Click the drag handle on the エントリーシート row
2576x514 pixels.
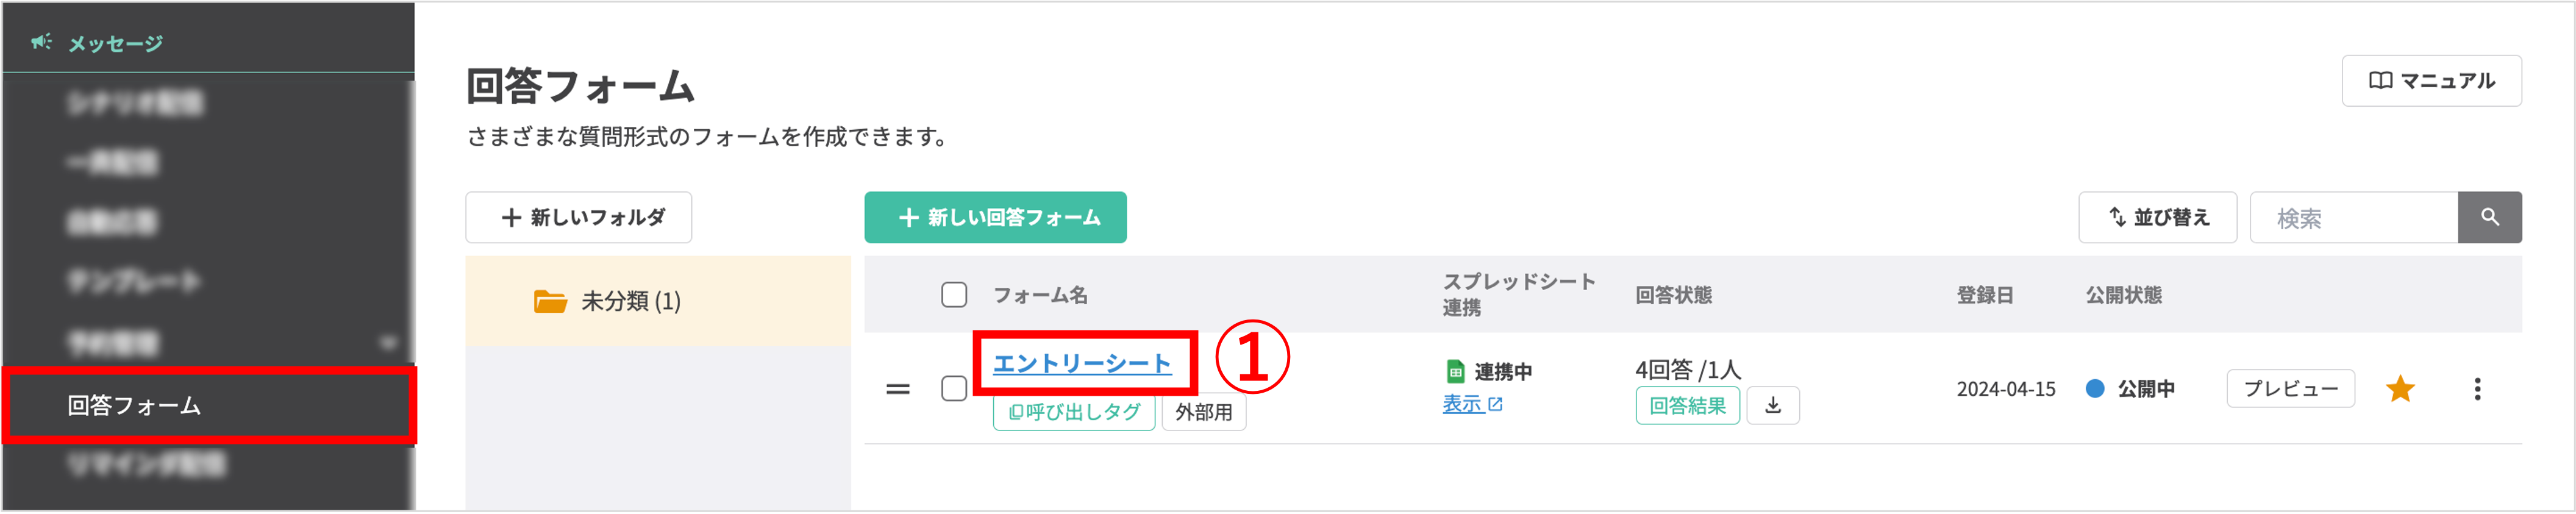pos(897,389)
